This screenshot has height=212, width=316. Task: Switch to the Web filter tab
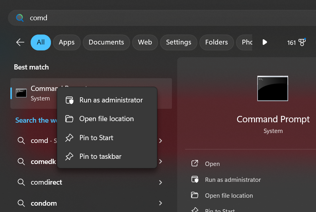[x=145, y=42]
